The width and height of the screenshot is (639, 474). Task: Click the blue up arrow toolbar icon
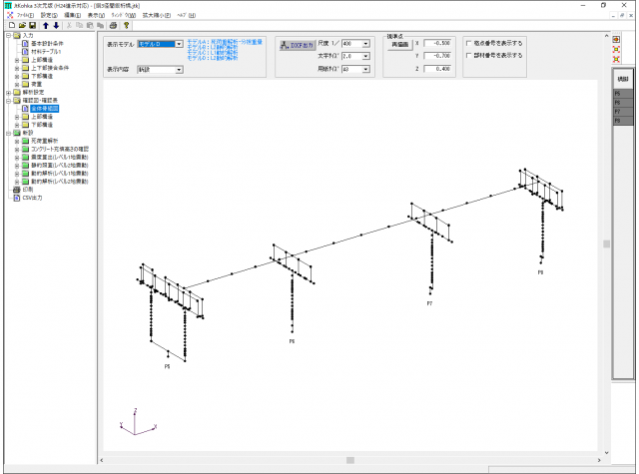[x=45, y=25]
